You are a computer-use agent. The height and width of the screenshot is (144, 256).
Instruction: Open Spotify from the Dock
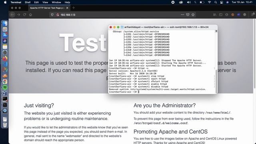coord(5,88)
